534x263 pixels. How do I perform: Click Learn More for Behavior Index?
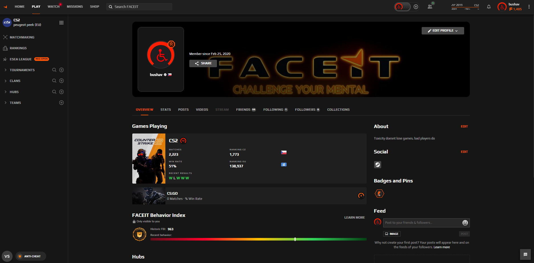point(354,217)
